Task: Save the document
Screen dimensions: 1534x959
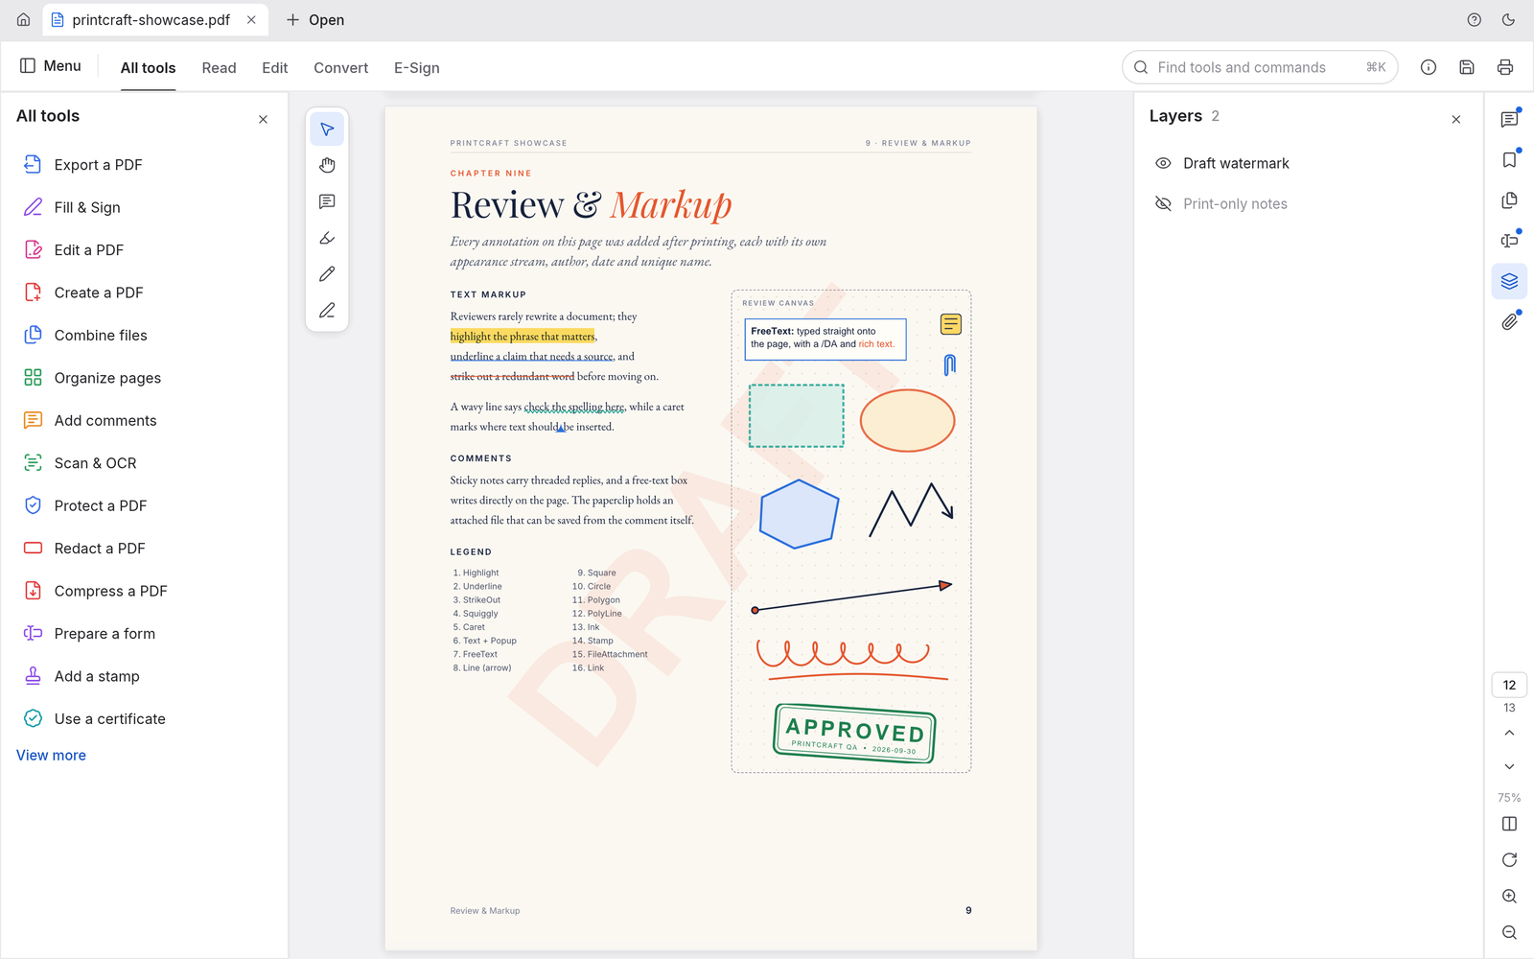Action: coord(1467,67)
